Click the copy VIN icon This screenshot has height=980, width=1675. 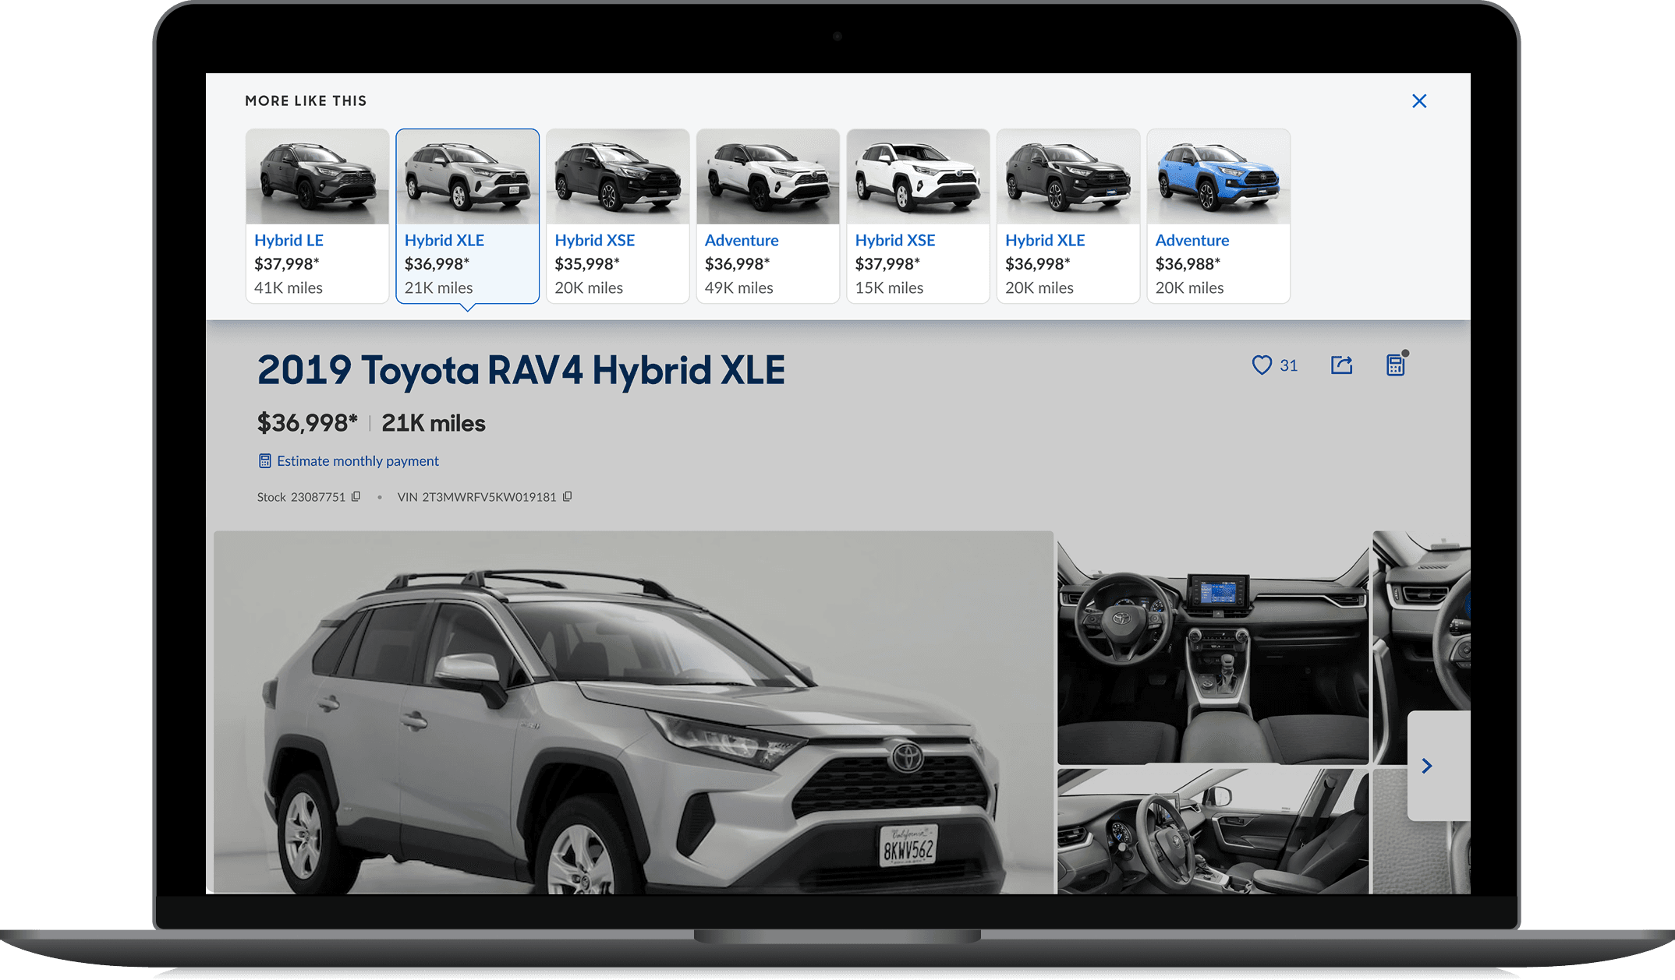point(566,497)
